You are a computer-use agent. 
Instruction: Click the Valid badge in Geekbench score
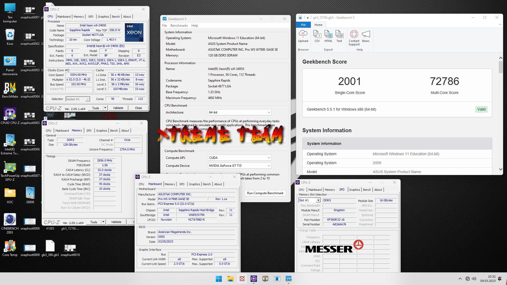[481, 109]
